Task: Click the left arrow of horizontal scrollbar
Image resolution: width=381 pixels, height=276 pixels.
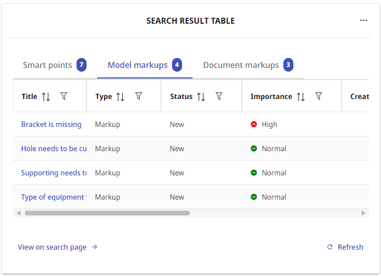Action: coord(18,213)
